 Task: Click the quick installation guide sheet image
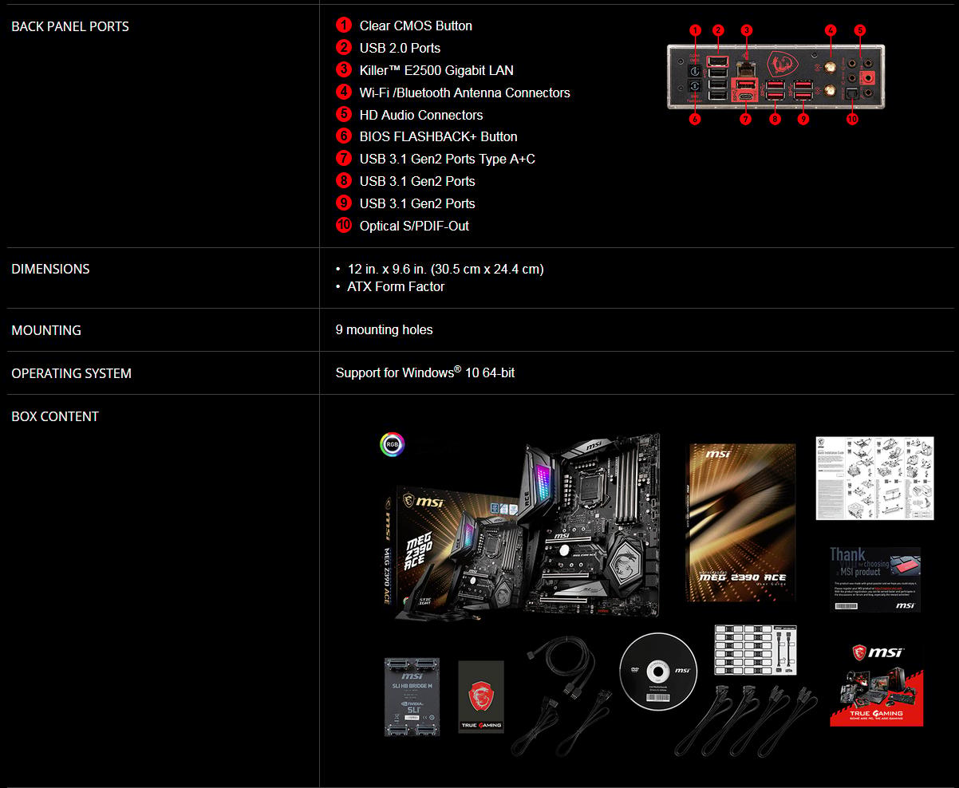pos(874,478)
